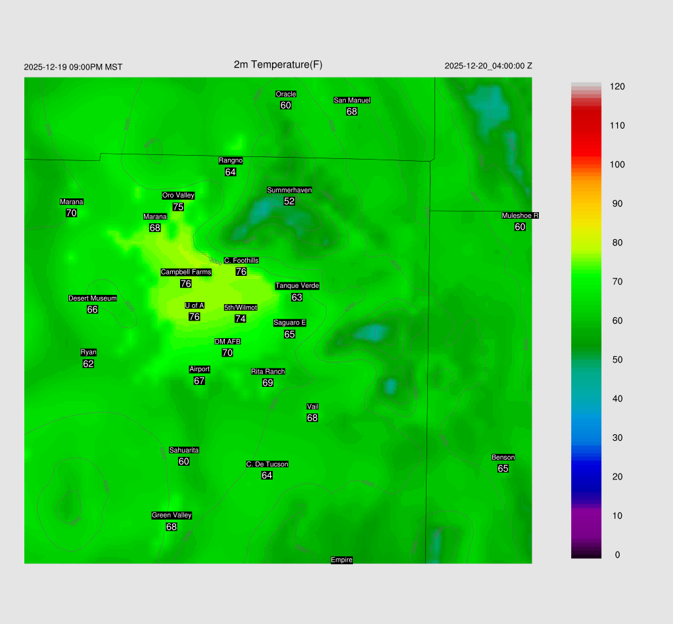Click the 04:00:00 Z UTC timestamp
The height and width of the screenshot is (624, 673).
click(x=488, y=66)
